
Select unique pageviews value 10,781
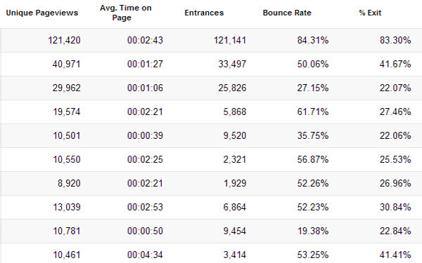pyautogui.click(x=67, y=231)
